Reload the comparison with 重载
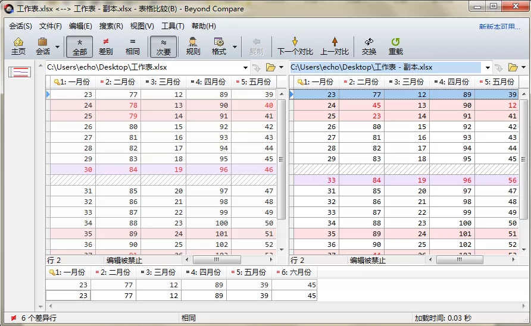 (395, 46)
